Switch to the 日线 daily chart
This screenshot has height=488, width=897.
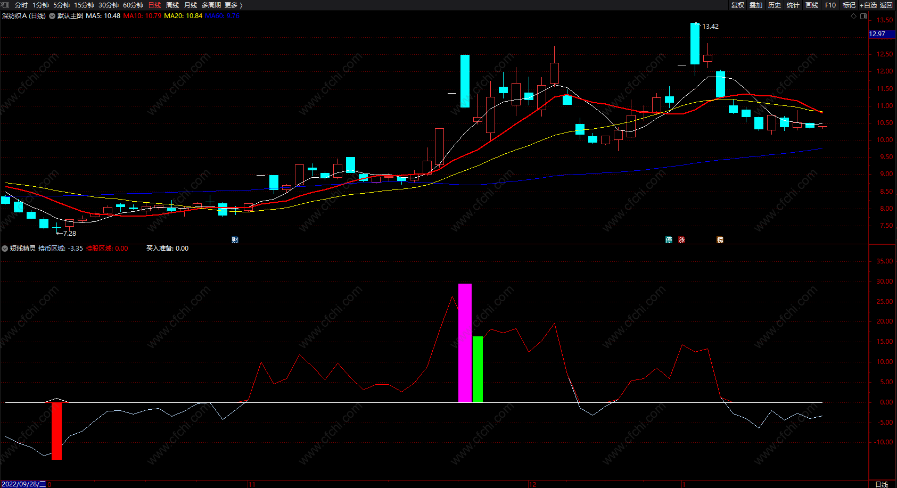[x=154, y=5]
